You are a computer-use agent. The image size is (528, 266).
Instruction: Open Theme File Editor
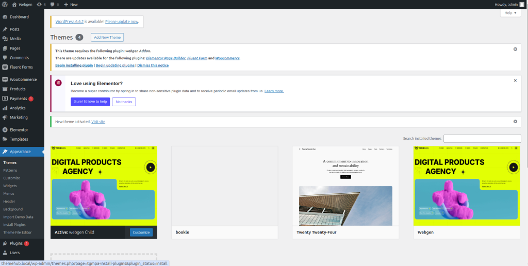click(18, 232)
